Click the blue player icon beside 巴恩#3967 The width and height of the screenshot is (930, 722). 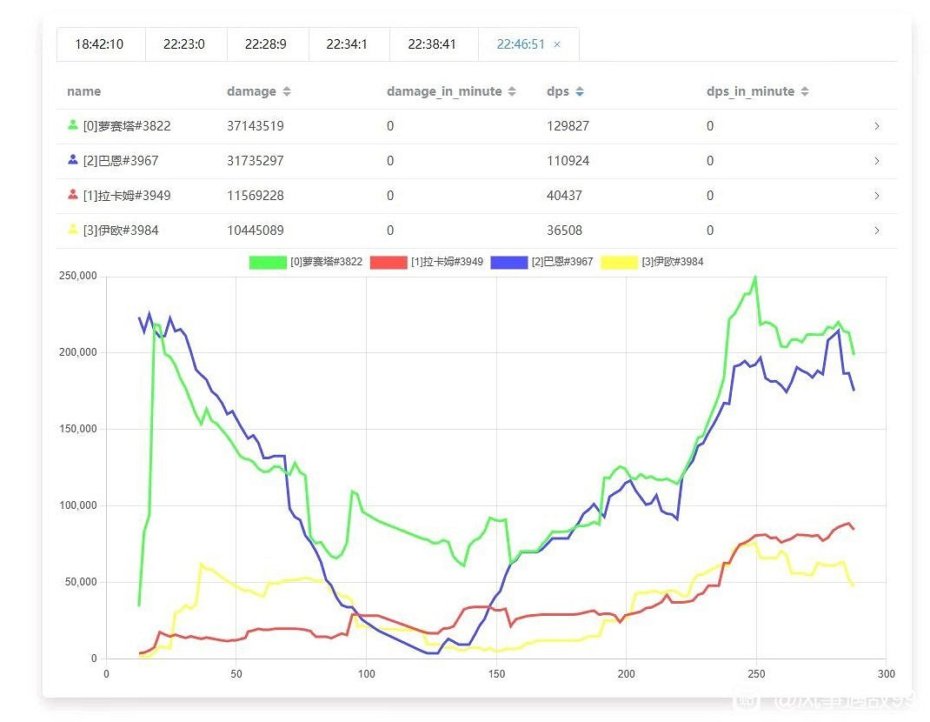pos(73,160)
